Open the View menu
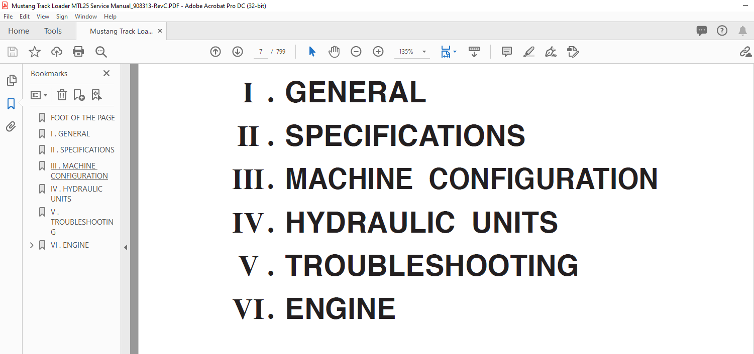Screen dimensions: 754x354 tap(43, 17)
